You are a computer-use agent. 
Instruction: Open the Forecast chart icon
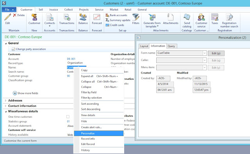pos(97,17)
